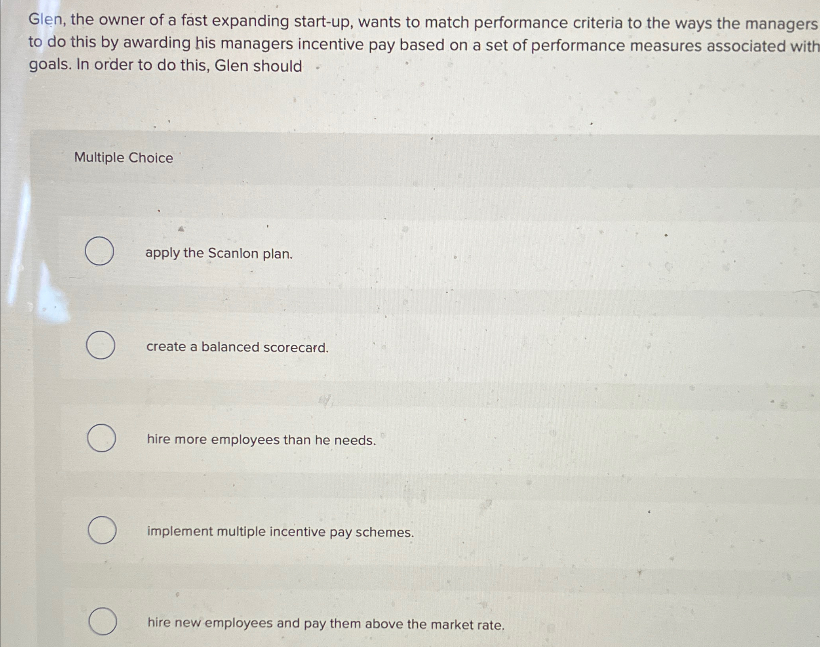
Task: Click the text 'hire new employees and pay them'
Action: pos(255,623)
